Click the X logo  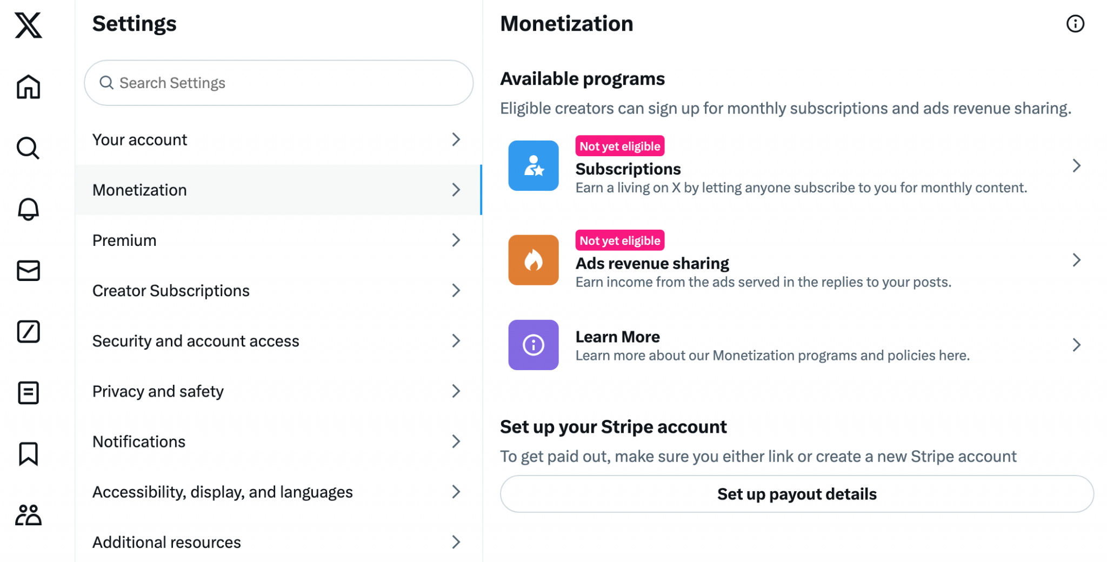pos(28,25)
